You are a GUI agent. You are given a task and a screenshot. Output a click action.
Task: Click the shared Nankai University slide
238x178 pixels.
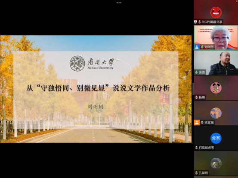[x=96, y=89]
